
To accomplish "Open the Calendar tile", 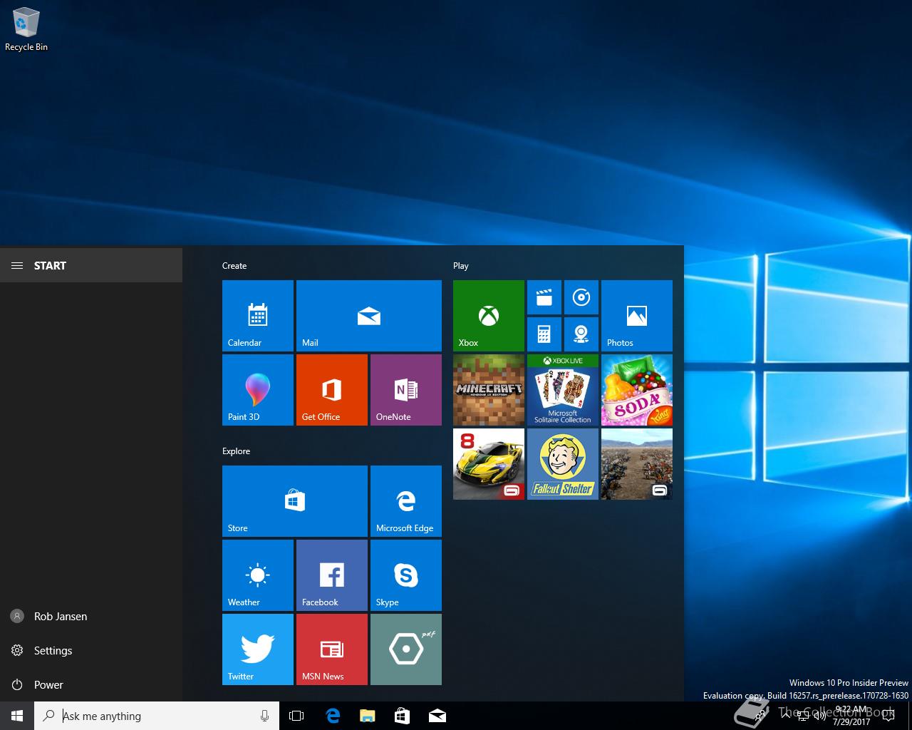I will coord(258,316).
